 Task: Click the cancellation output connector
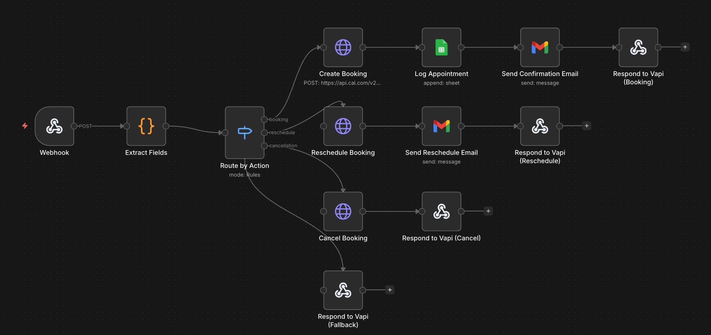pyautogui.click(x=264, y=146)
